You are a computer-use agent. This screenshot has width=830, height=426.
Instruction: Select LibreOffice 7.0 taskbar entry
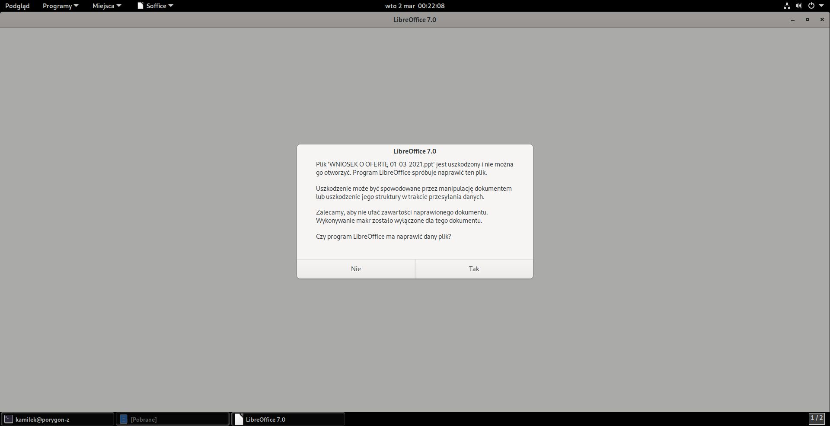click(288, 419)
